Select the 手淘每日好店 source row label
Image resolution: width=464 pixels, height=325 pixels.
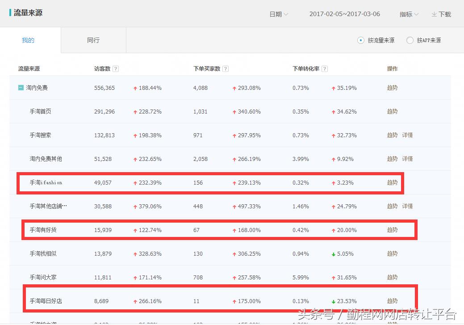pyautogui.click(x=46, y=301)
